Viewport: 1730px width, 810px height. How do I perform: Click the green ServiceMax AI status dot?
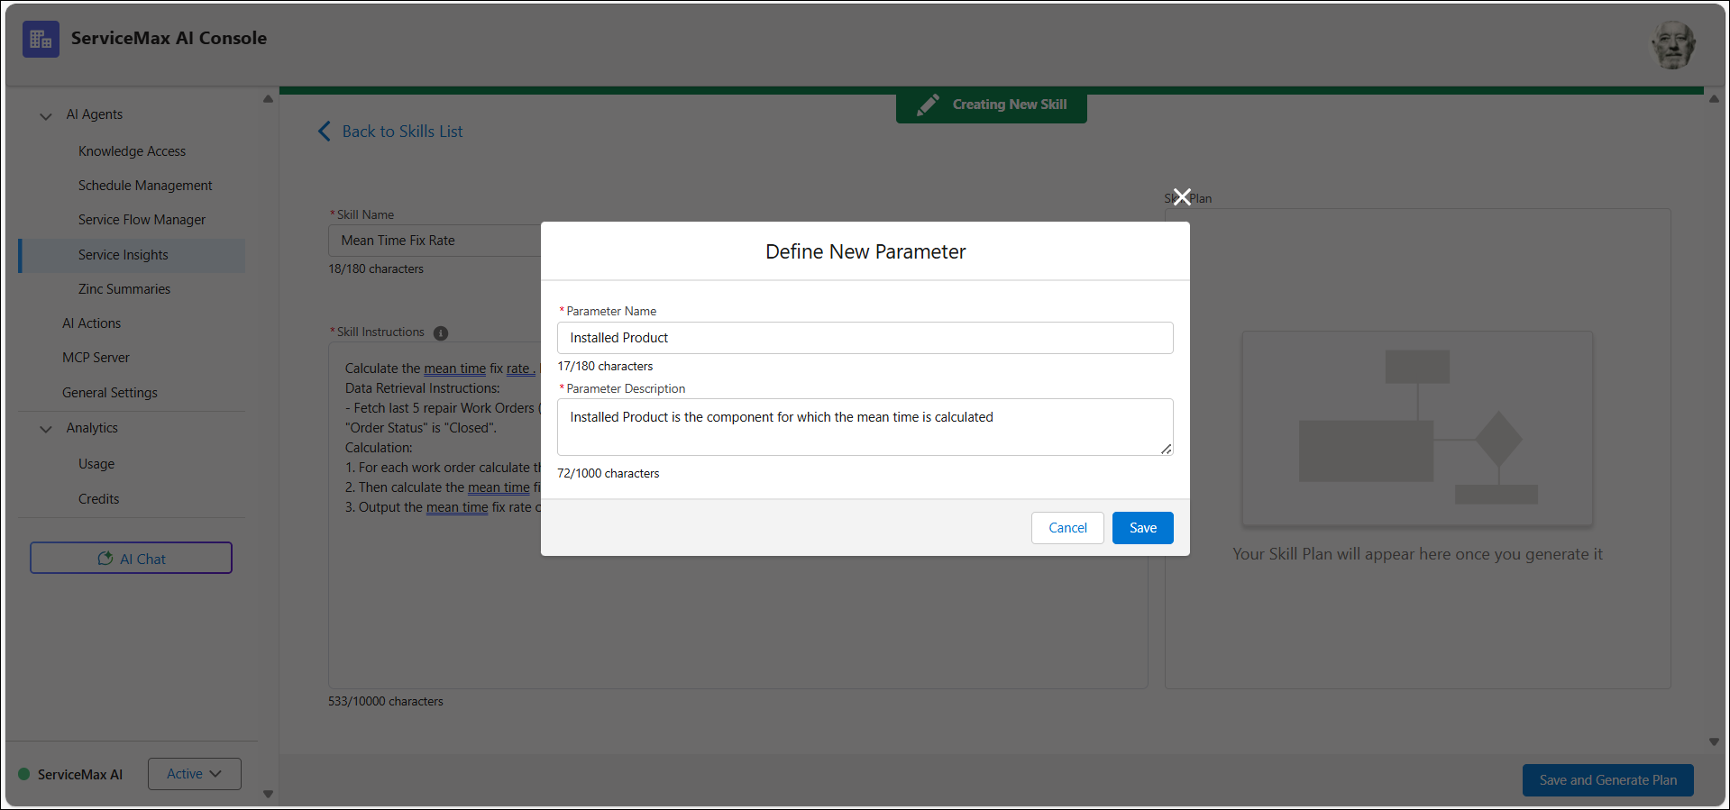(24, 774)
